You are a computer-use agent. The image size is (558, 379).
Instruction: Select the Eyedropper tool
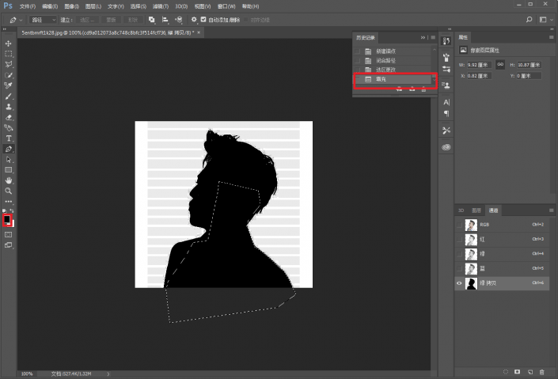pos(8,85)
